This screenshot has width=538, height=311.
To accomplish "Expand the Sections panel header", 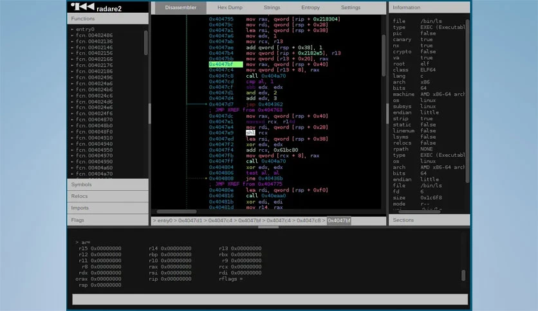I will 429,220.
